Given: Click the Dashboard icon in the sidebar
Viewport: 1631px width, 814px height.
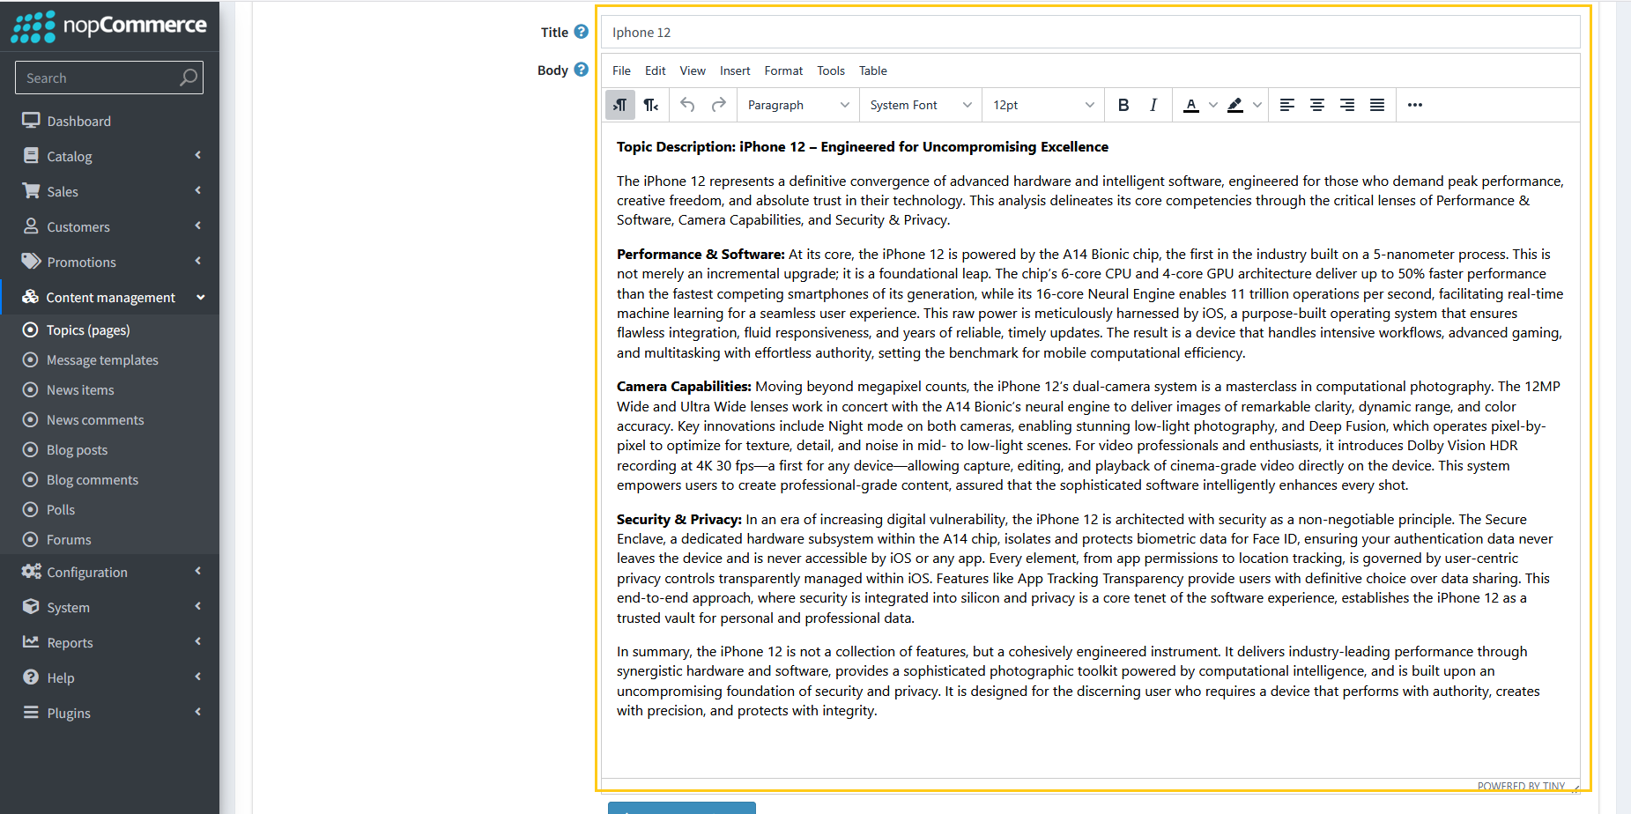Looking at the screenshot, I should pyautogui.click(x=32, y=120).
